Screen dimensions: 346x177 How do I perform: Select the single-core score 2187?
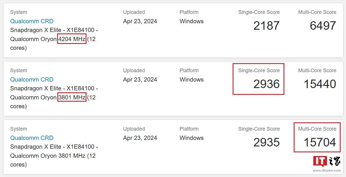pos(266,26)
